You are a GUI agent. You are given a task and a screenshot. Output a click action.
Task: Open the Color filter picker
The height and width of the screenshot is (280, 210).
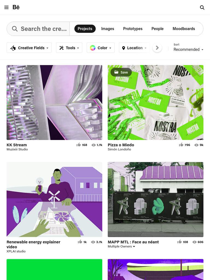[101, 48]
